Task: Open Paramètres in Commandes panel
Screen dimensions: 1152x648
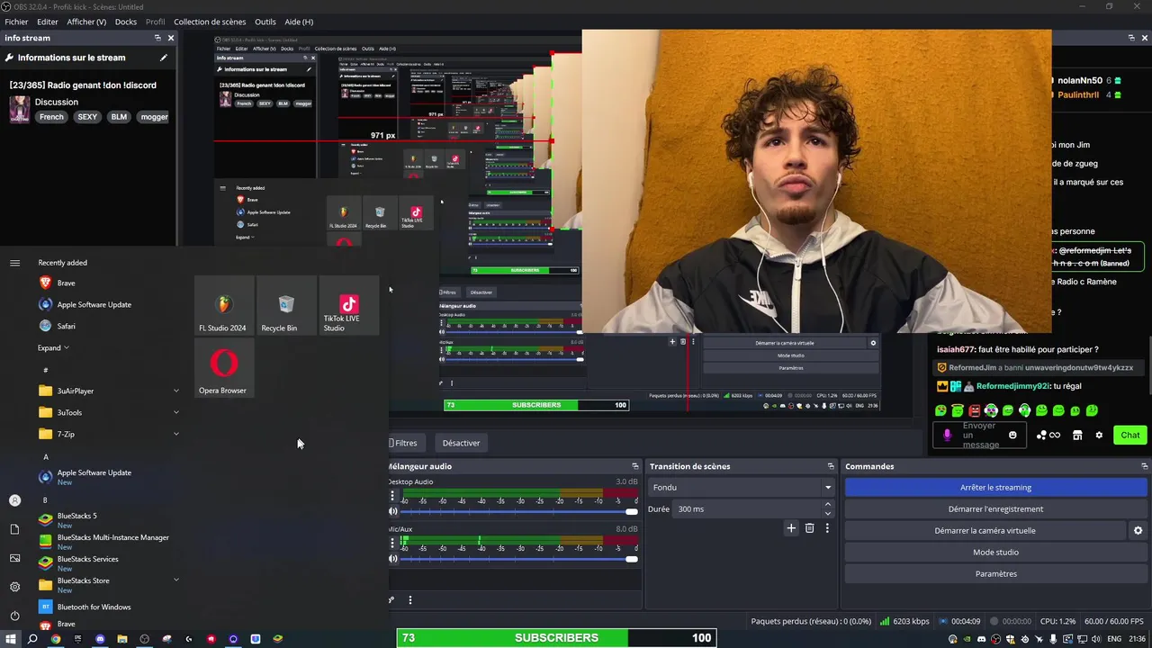Action: tap(995, 574)
